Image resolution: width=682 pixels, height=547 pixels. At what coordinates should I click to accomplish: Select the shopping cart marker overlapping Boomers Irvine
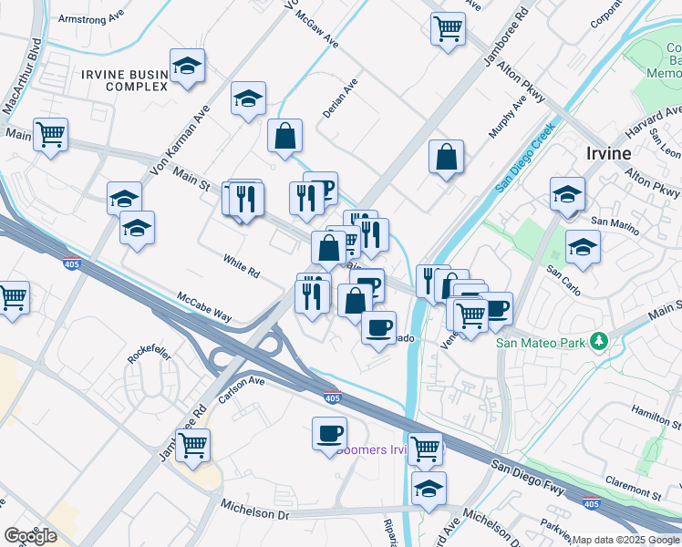(x=425, y=449)
